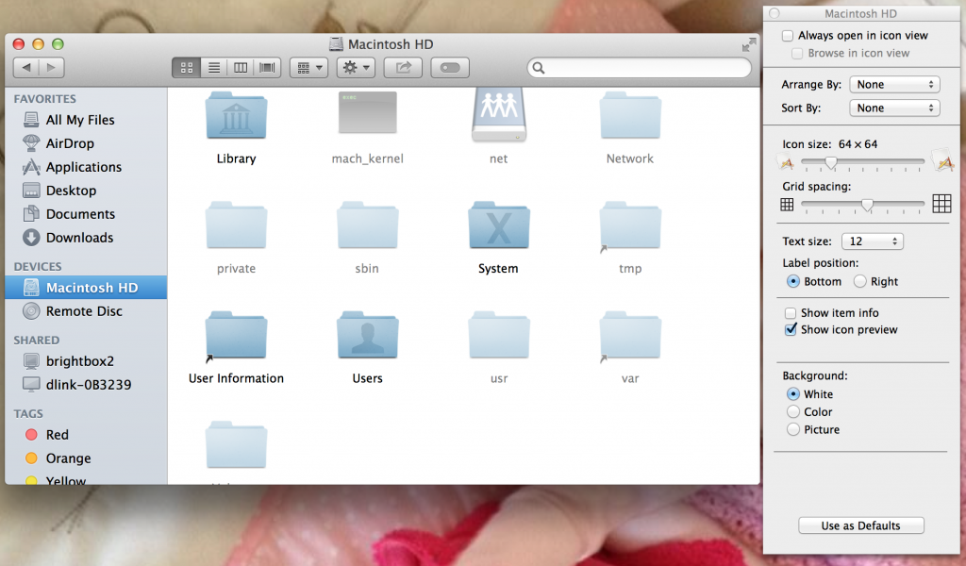Viewport: 966px width, 566px height.
Task: Uncheck Show icon preview
Action: coord(791,330)
